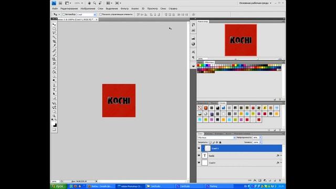Click Rotate View tool in application bar

[x=100, y=3]
